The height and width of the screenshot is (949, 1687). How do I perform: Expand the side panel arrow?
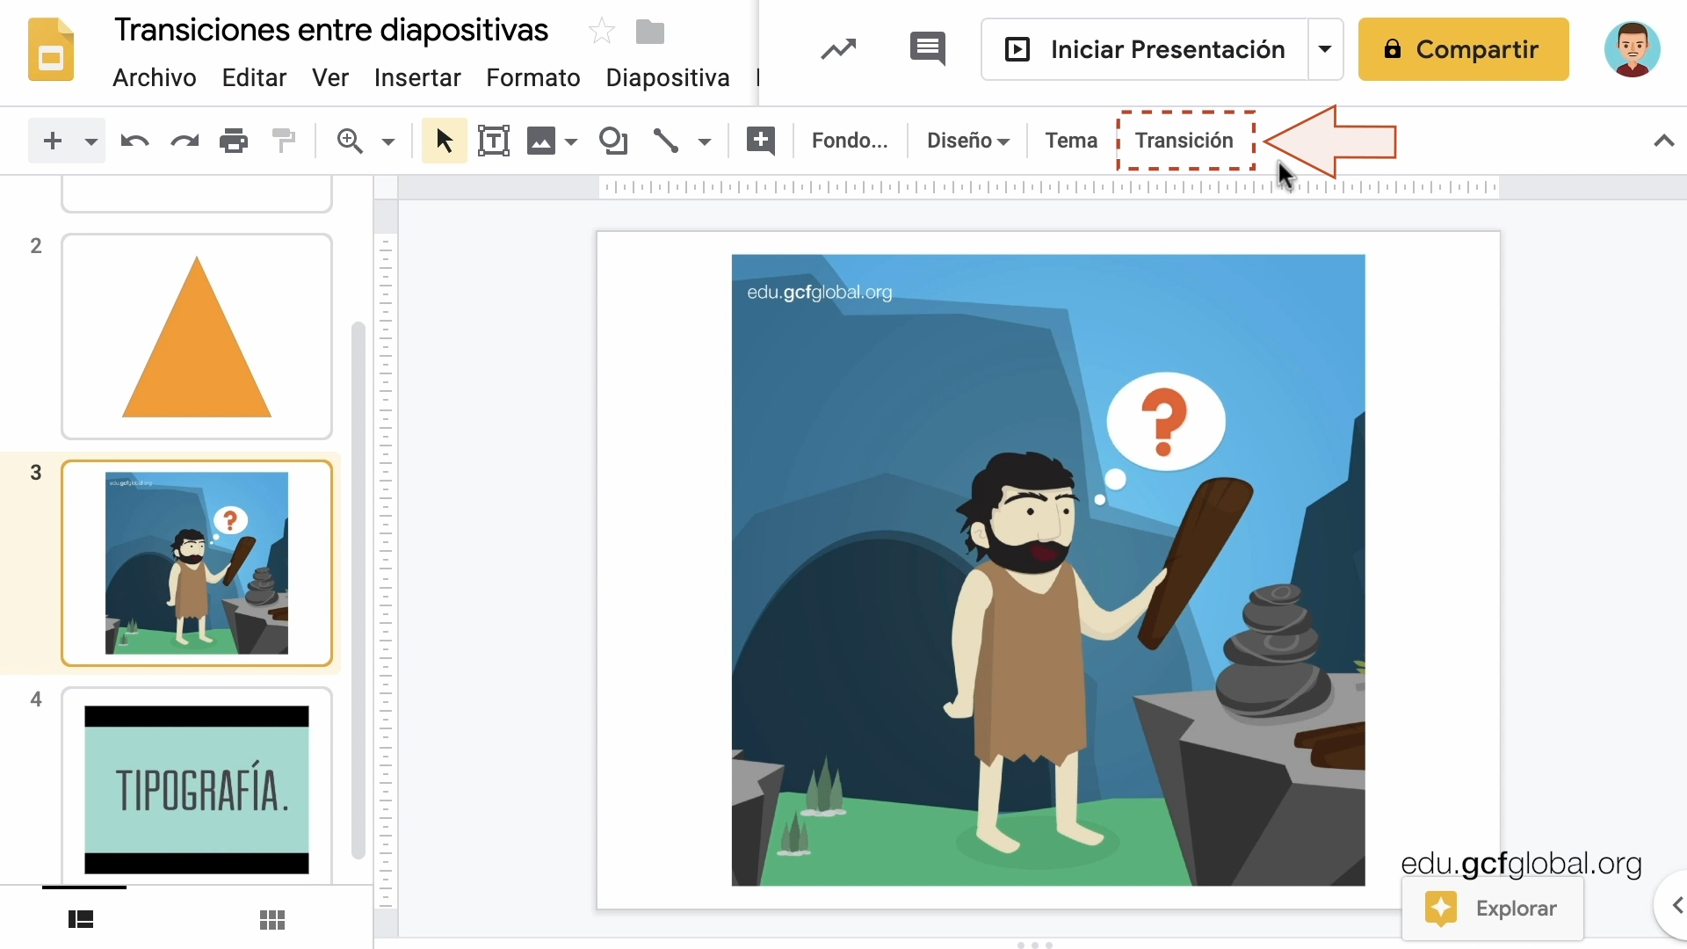(x=1675, y=906)
